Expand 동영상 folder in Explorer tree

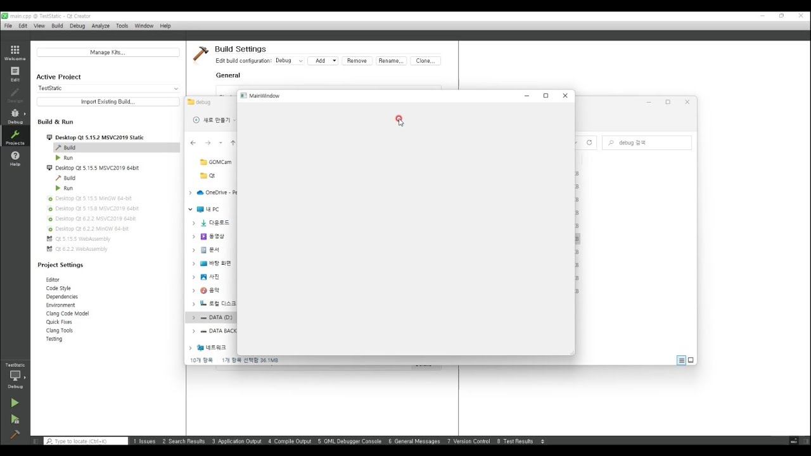pyautogui.click(x=194, y=237)
